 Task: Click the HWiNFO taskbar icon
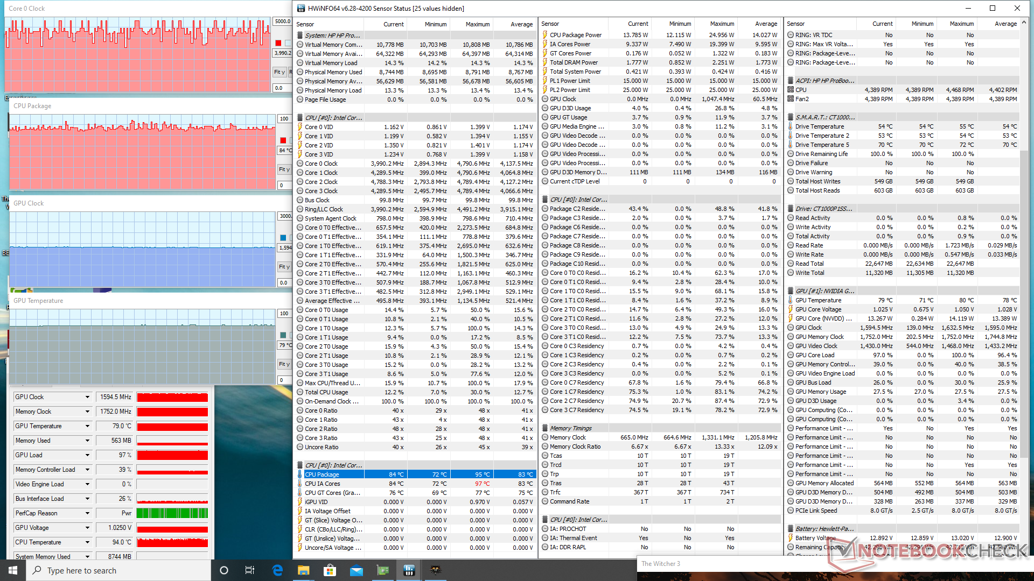click(409, 570)
